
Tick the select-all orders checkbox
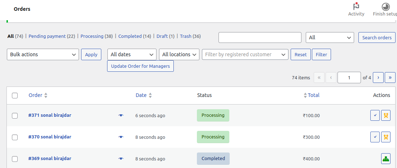[x=15, y=96]
